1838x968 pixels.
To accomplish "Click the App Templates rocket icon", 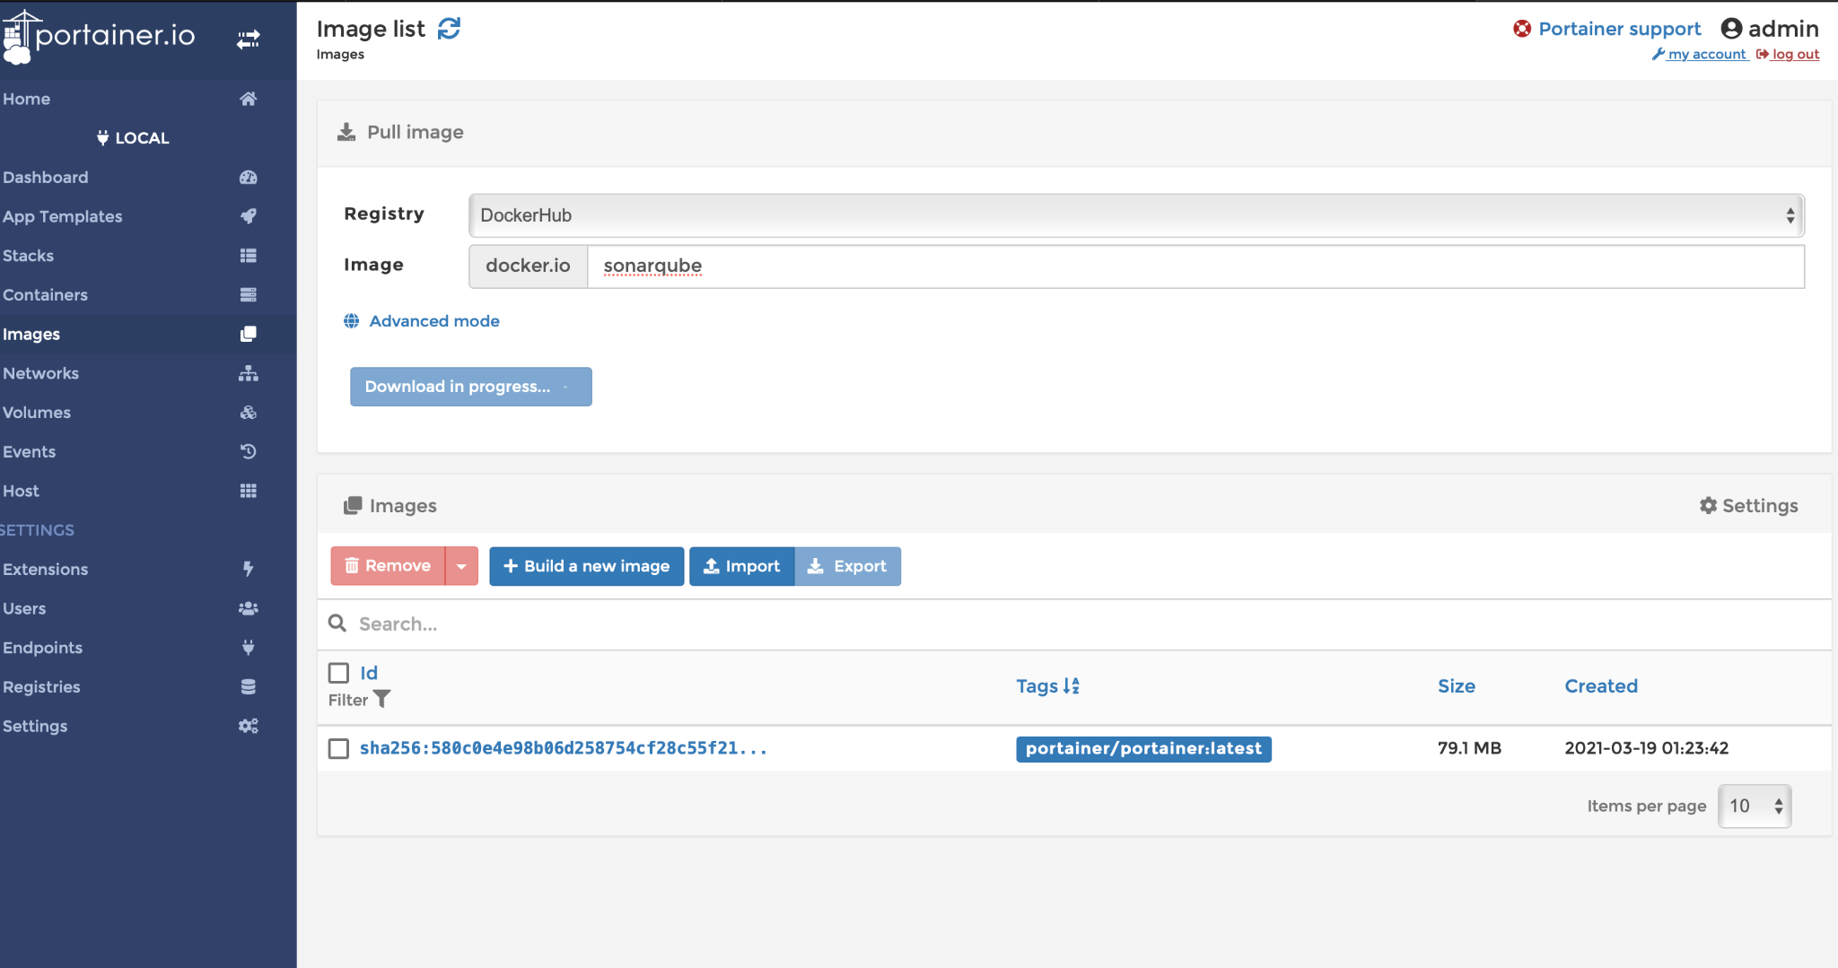I will point(249,216).
